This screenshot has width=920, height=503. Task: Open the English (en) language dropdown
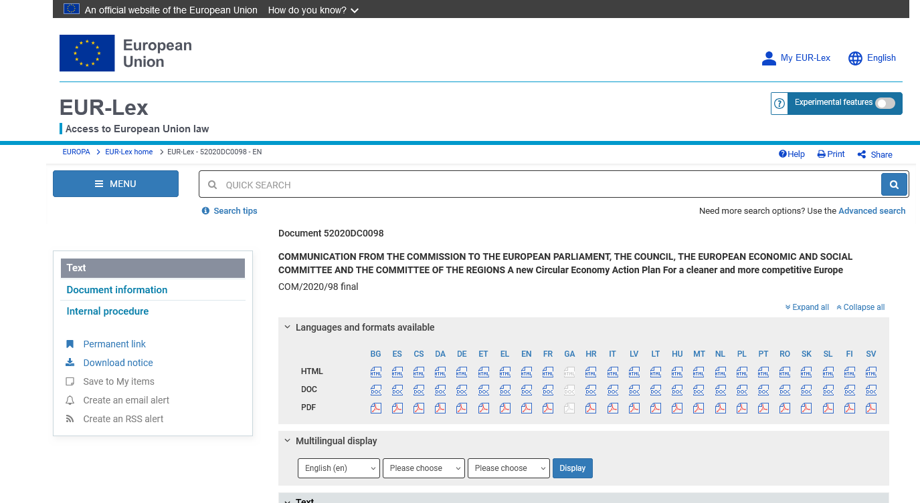click(339, 468)
